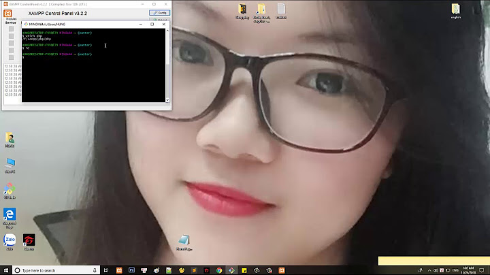Switch the ENG input language
The width and height of the screenshot is (490, 275).
tap(455, 270)
